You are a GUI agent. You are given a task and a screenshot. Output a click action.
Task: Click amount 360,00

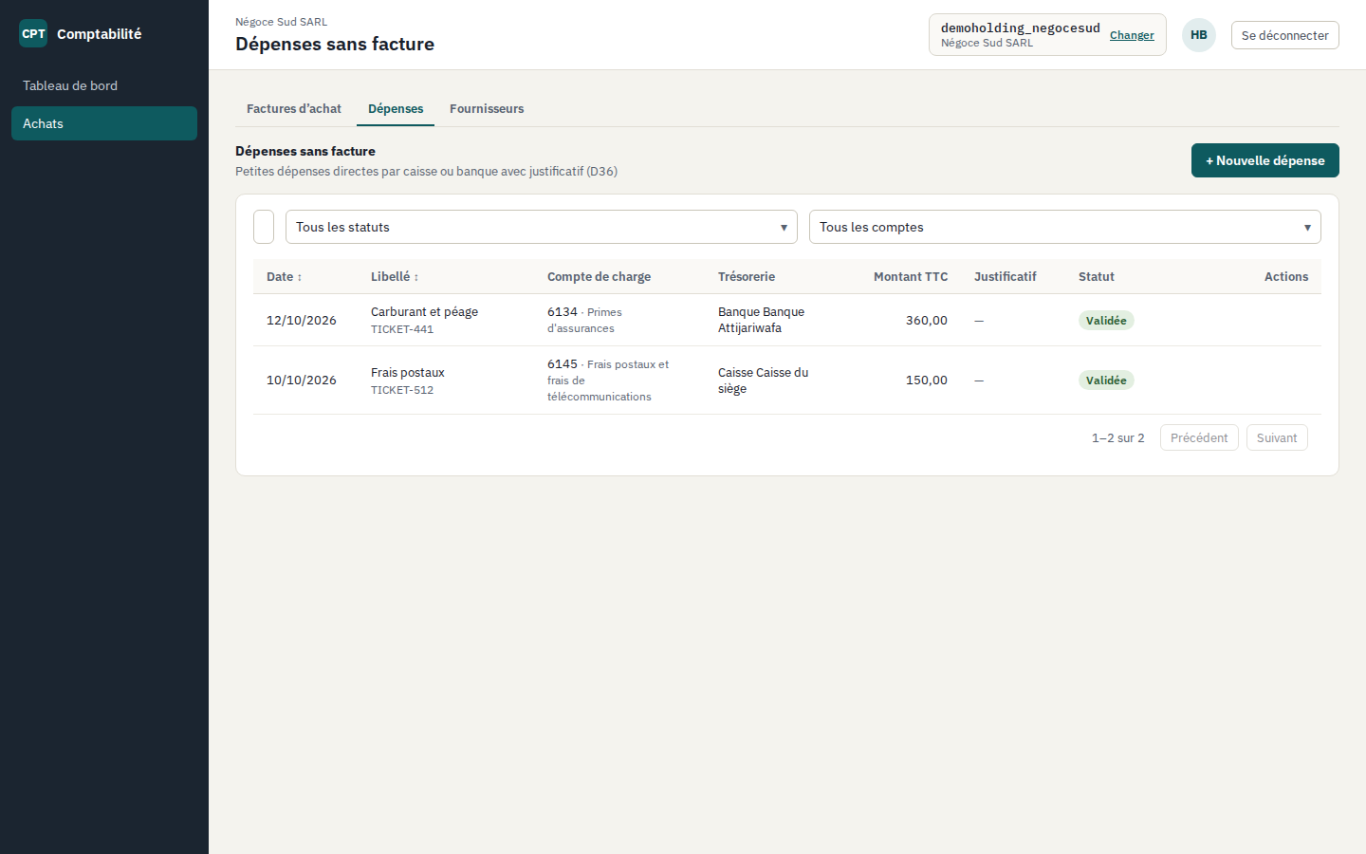click(x=927, y=320)
